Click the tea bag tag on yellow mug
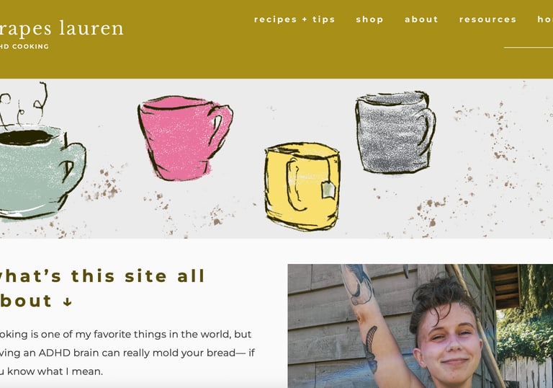Screen dimensions: 553x388 click(x=328, y=190)
